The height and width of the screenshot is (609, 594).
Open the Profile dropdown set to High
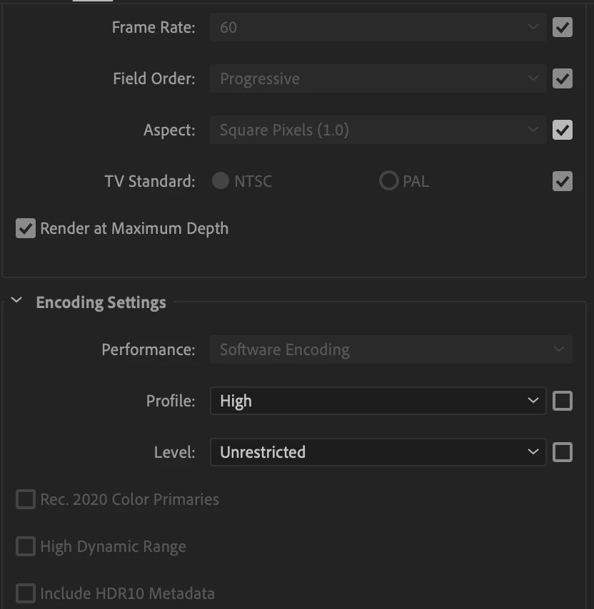pos(378,401)
